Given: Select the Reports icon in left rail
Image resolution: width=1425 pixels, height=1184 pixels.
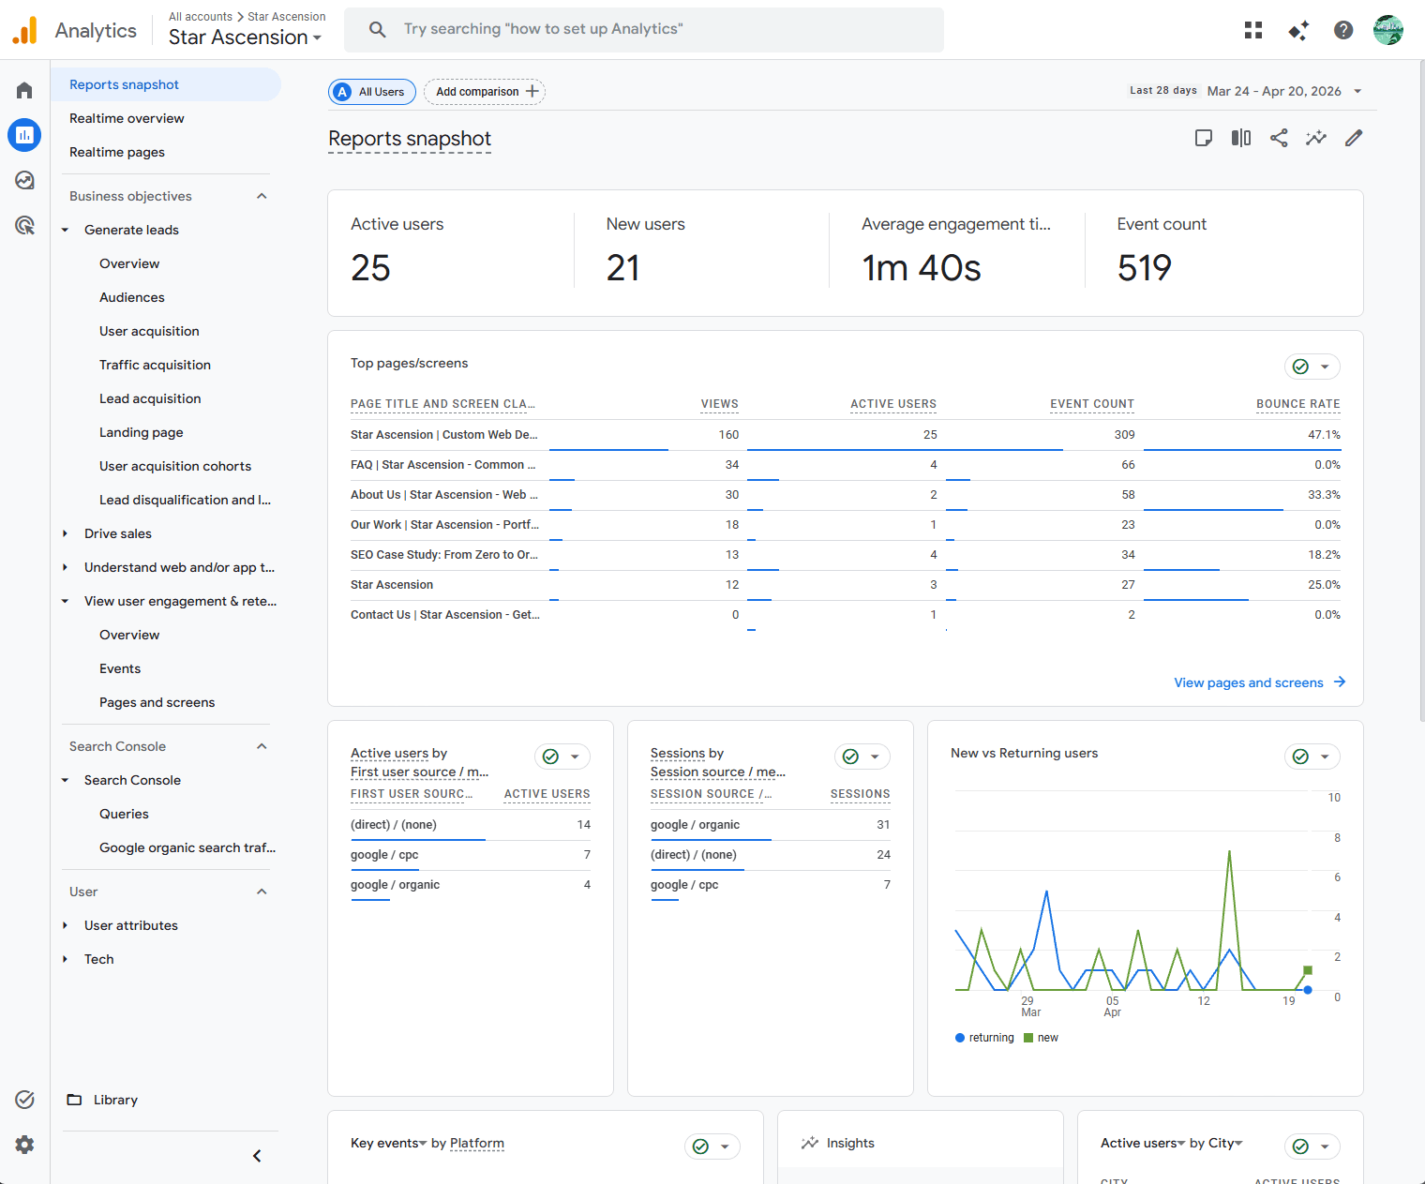Looking at the screenshot, I should 24,135.
